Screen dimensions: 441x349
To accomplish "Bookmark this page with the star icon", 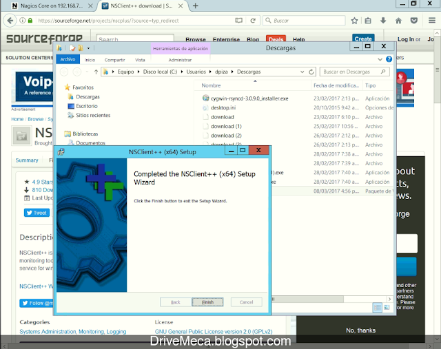I will [x=354, y=21].
